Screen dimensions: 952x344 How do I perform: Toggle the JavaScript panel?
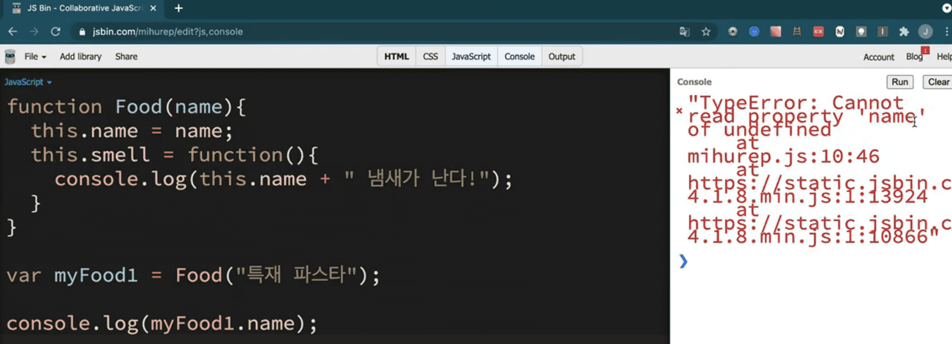click(x=471, y=57)
